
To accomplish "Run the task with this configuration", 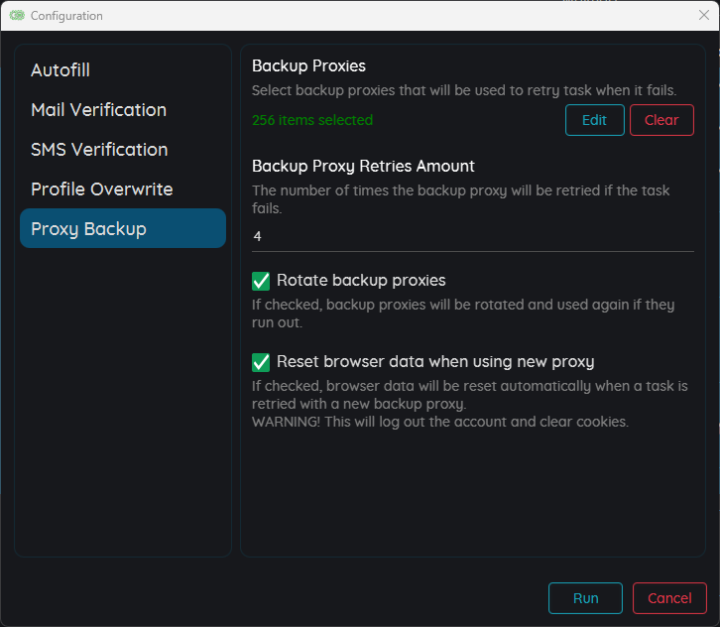I will point(585,598).
